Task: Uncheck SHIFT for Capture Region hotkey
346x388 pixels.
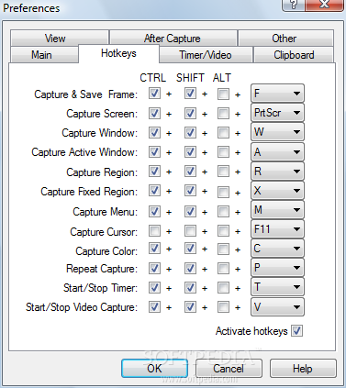Action: (x=190, y=172)
